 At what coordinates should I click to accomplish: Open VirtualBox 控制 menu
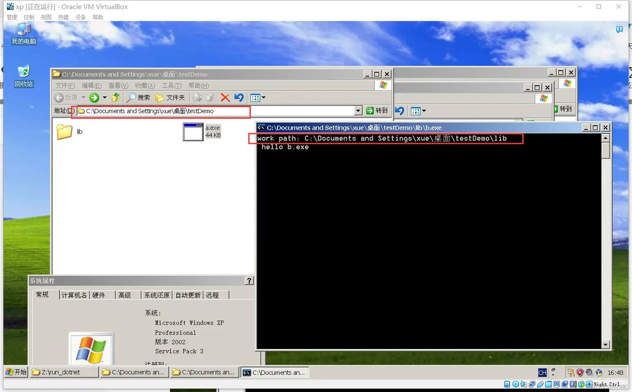[29, 17]
